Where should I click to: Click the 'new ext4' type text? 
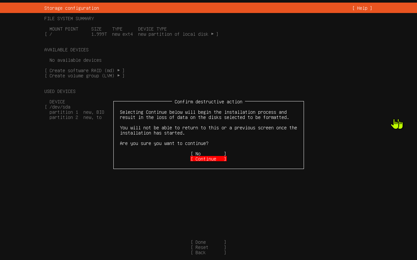[x=122, y=34]
